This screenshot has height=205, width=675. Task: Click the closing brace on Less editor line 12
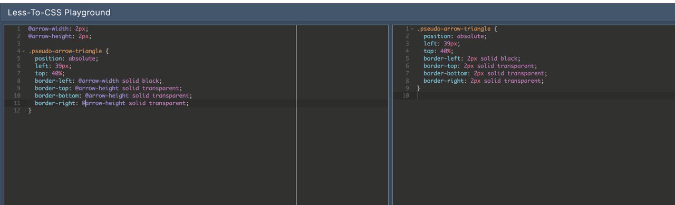pos(30,111)
